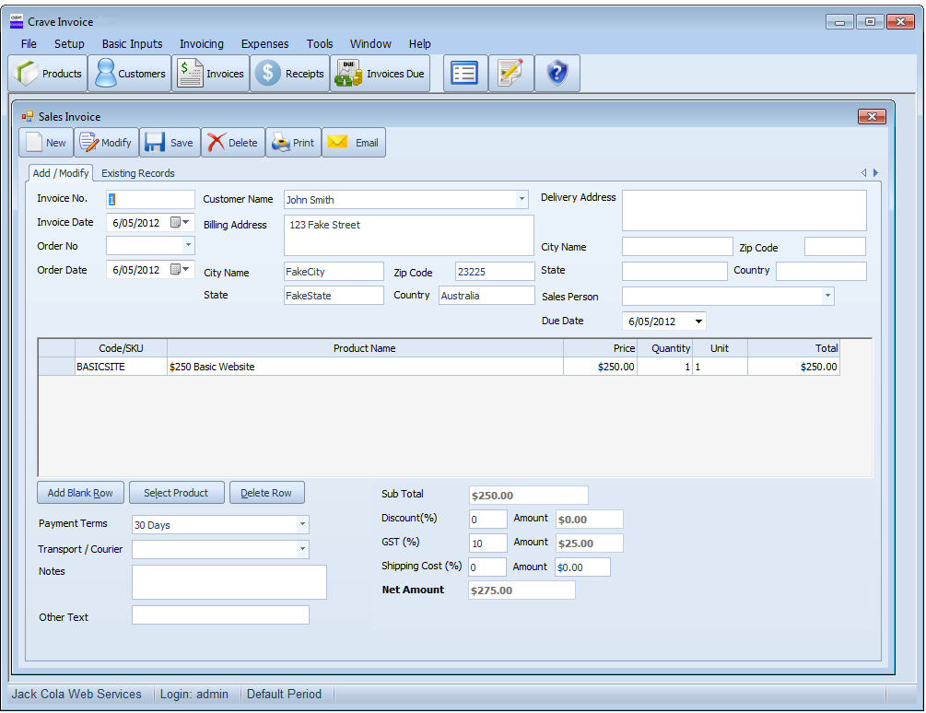Viewport: 926px width, 713px height.
Task: Switch to the Existing Records tab
Action: pos(137,173)
